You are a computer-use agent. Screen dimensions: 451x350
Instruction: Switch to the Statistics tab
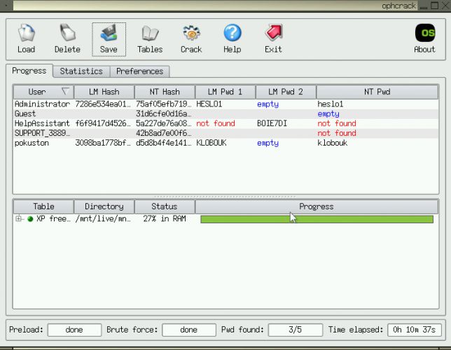81,71
